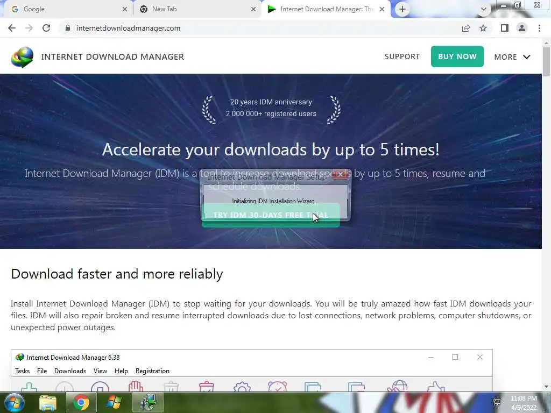The height and width of the screenshot is (413, 551).
Task: Reload the page with refresh icon
Action: click(46, 28)
